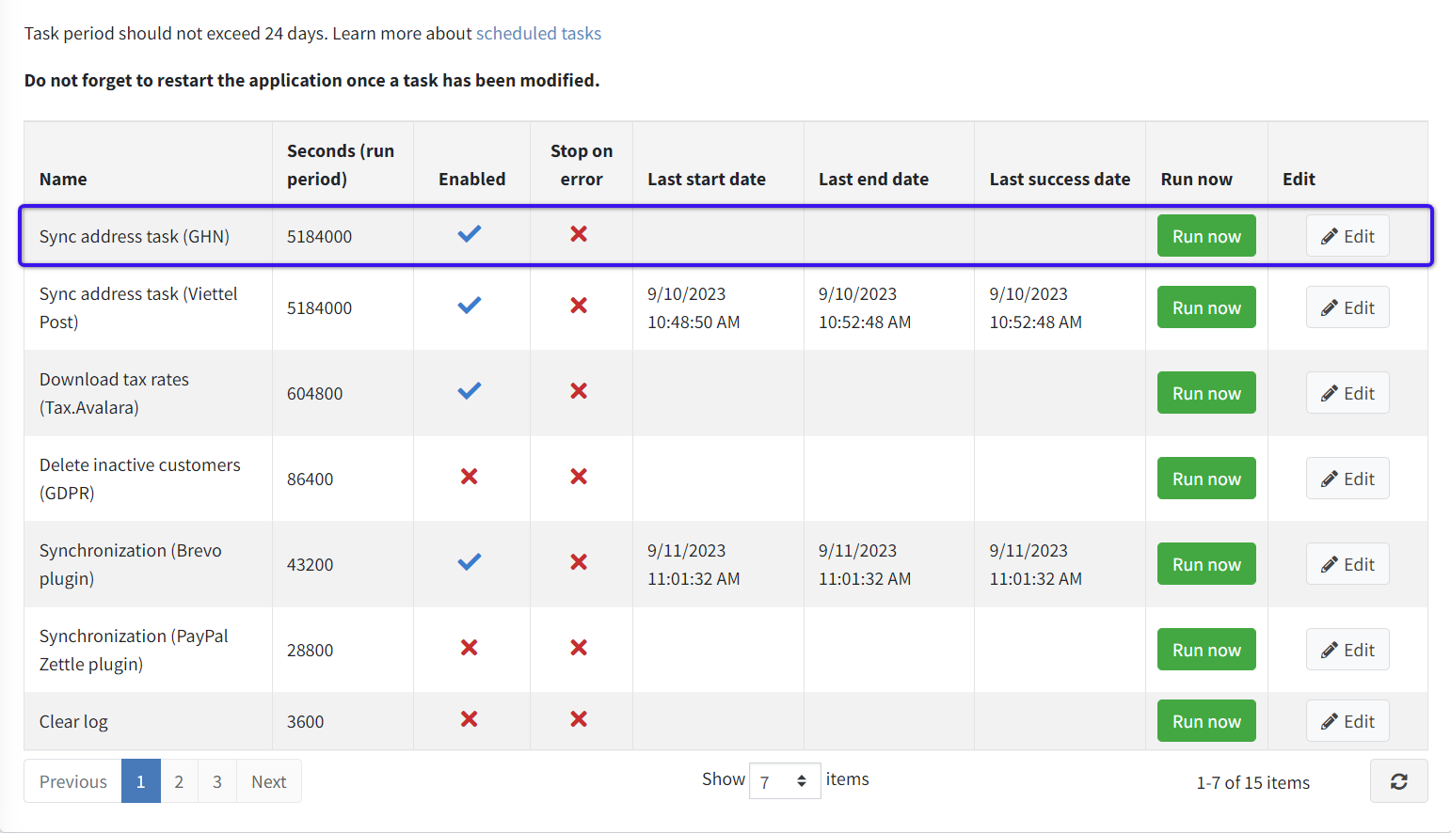Image resolution: width=1451 pixels, height=833 pixels.
Task: Click stop on error cross for Sync address task (GHN)
Action: (x=579, y=234)
